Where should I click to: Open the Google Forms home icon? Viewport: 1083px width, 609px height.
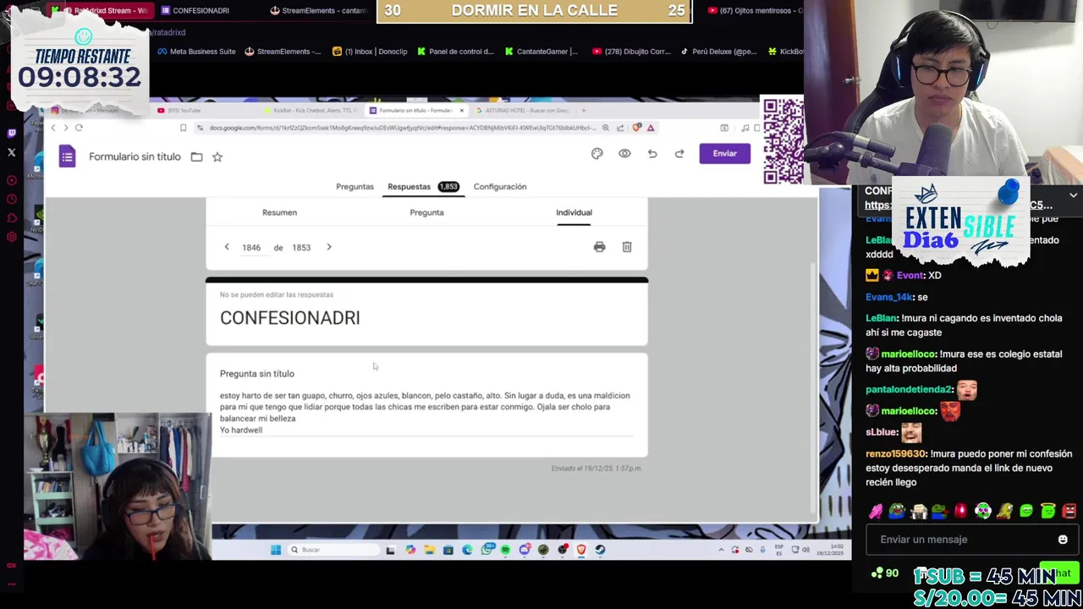pyautogui.click(x=68, y=156)
